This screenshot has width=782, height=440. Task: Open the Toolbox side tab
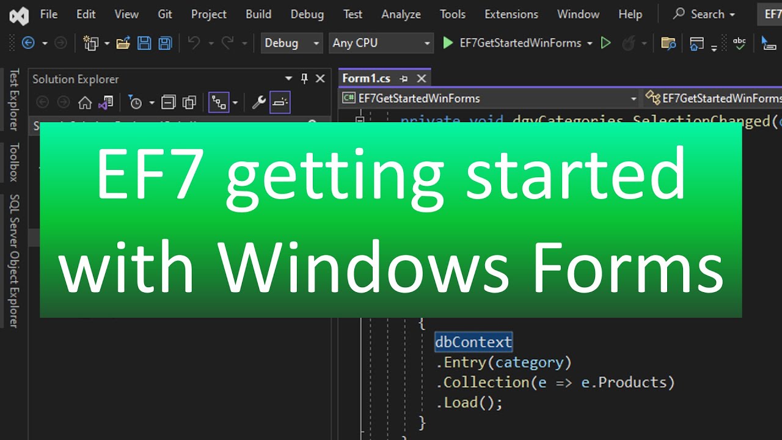pyautogui.click(x=13, y=162)
